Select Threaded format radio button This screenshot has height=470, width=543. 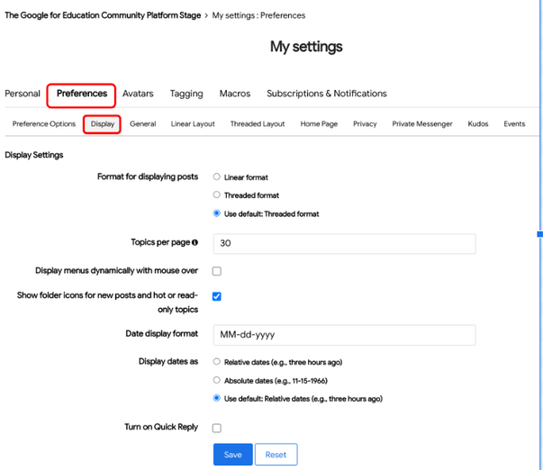[217, 195]
